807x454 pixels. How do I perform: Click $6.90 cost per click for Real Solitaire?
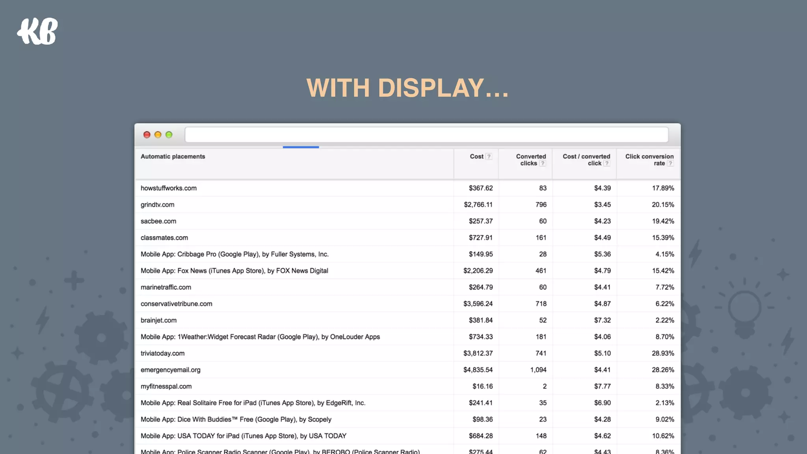[x=602, y=403]
